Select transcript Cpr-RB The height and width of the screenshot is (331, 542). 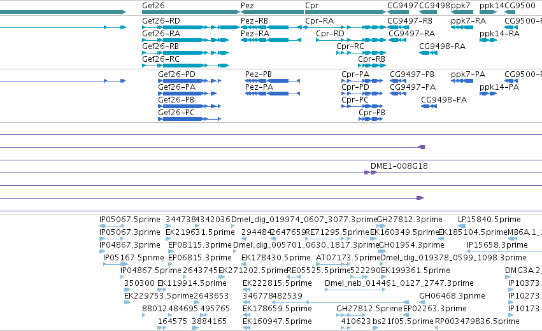[x=371, y=59]
